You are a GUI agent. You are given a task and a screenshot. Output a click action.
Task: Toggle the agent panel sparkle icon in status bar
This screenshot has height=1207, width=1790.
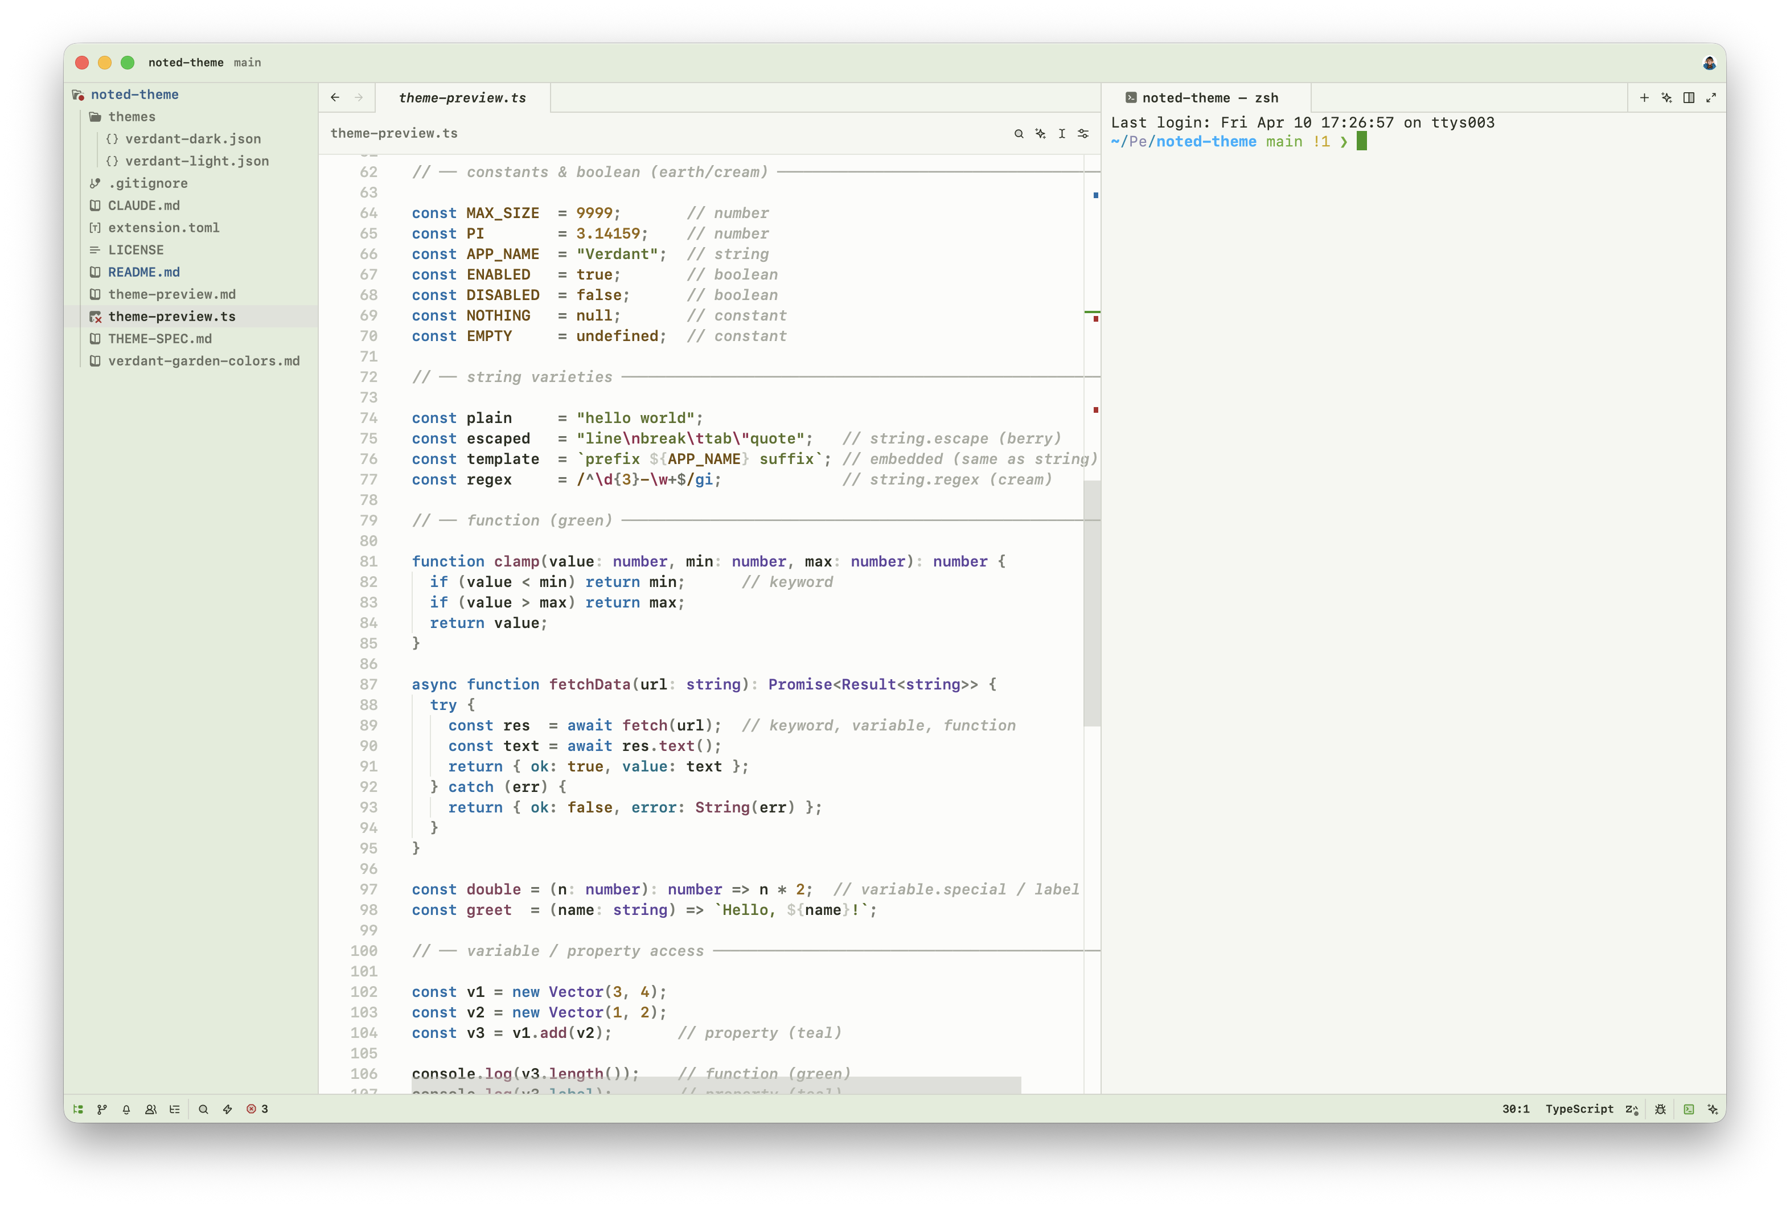[1712, 1109]
